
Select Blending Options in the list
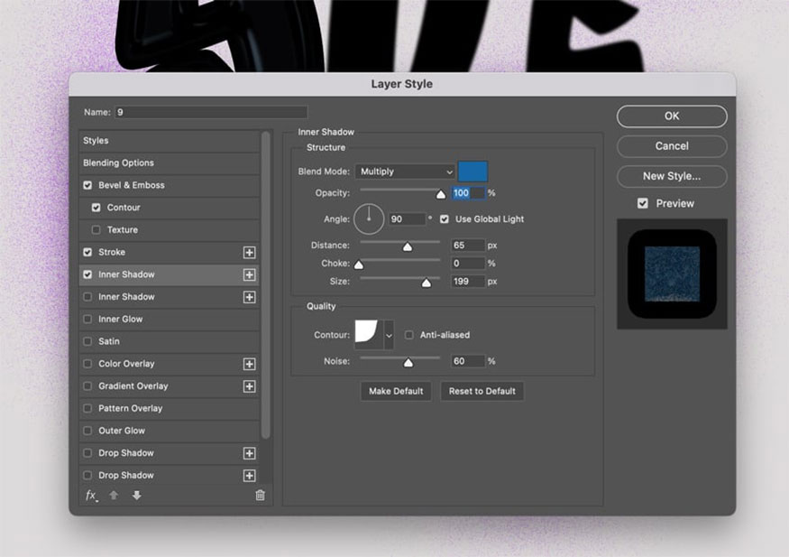(118, 163)
